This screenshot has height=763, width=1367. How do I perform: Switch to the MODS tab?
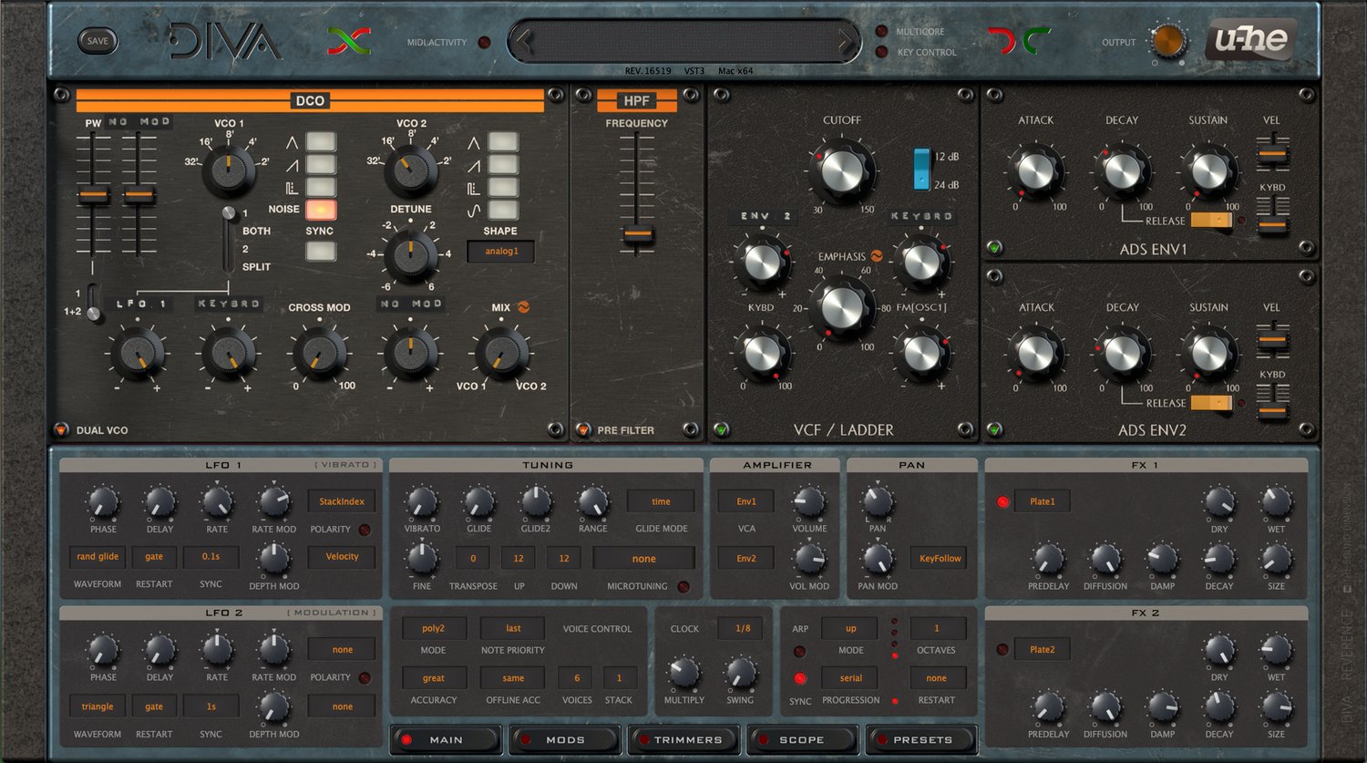pyautogui.click(x=565, y=739)
